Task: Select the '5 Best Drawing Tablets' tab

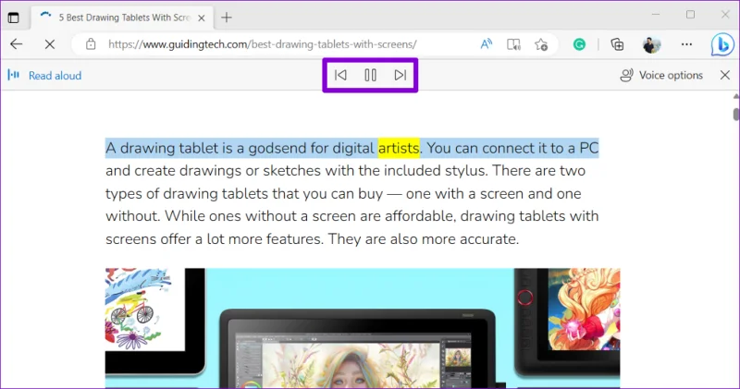Action: tap(122, 18)
